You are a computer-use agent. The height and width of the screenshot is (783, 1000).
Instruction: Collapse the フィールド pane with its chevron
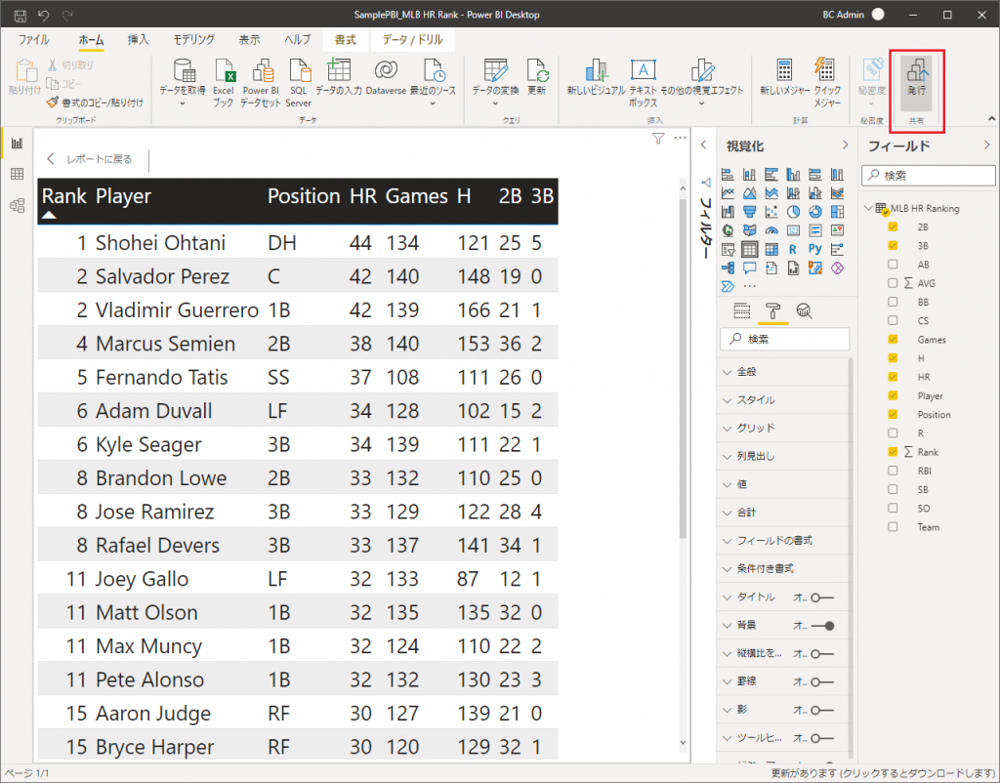(986, 145)
